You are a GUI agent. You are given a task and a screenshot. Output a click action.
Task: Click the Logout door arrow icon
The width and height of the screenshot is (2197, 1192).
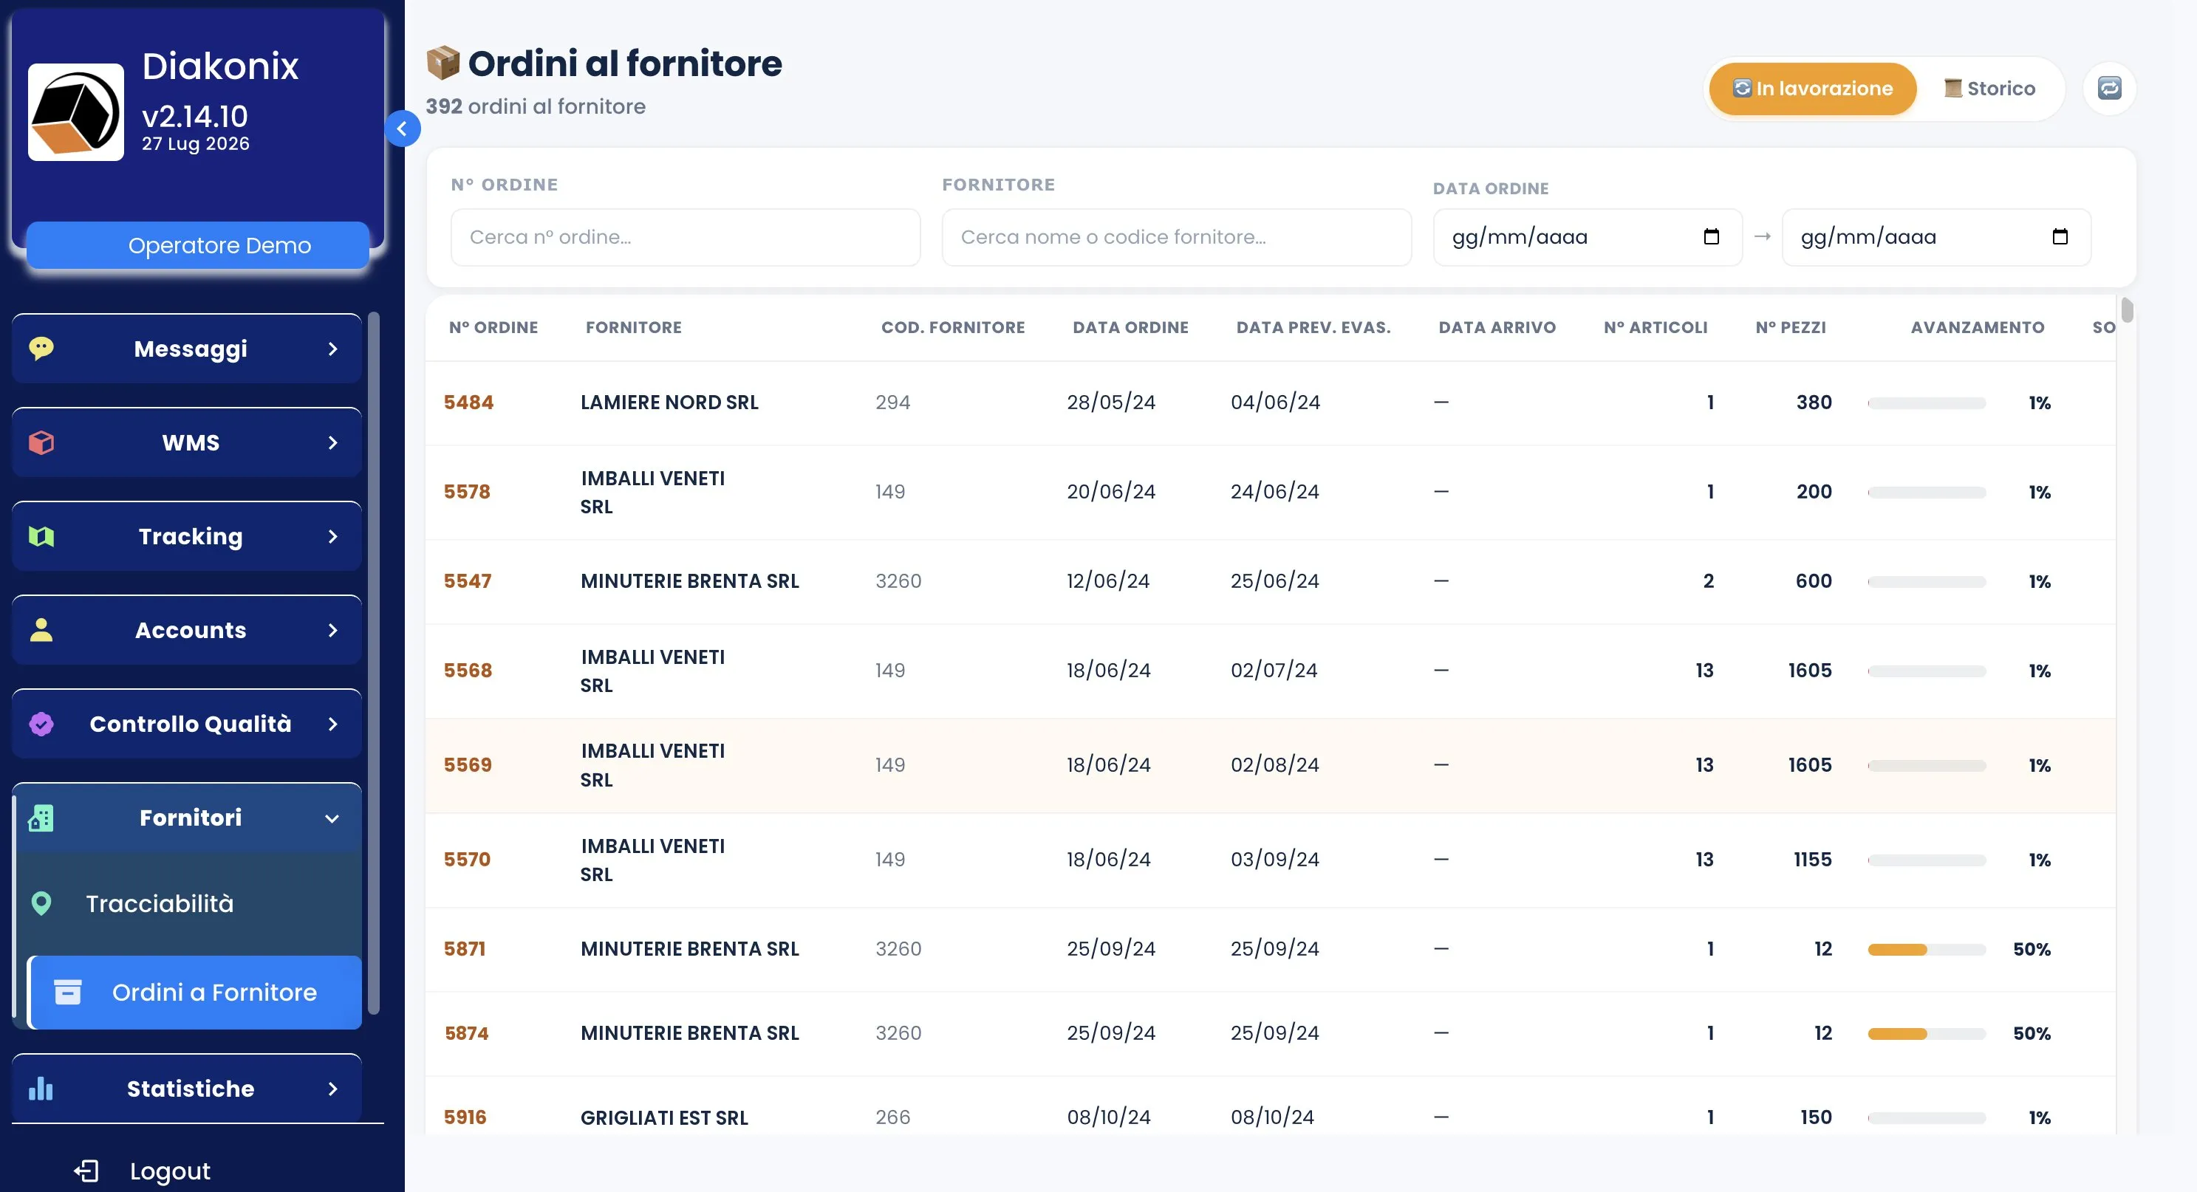click(x=86, y=1171)
